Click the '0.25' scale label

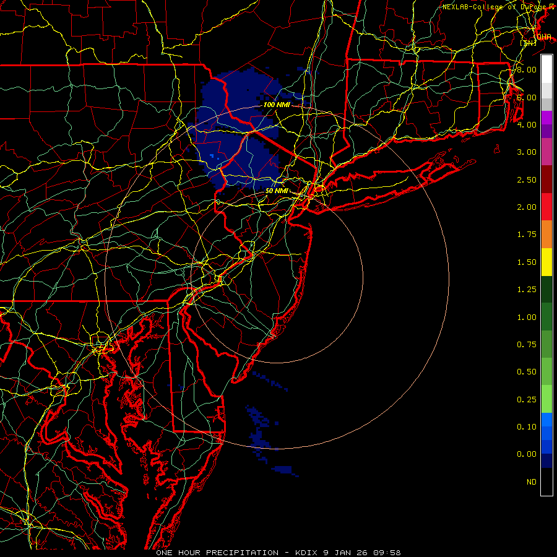click(x=527, y=400)
